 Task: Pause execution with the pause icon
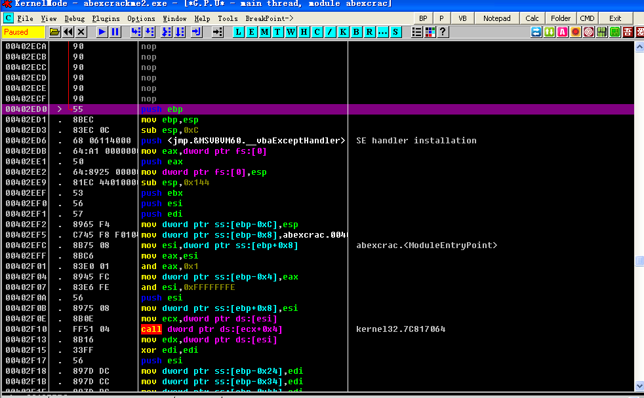[x=115, y=32]
